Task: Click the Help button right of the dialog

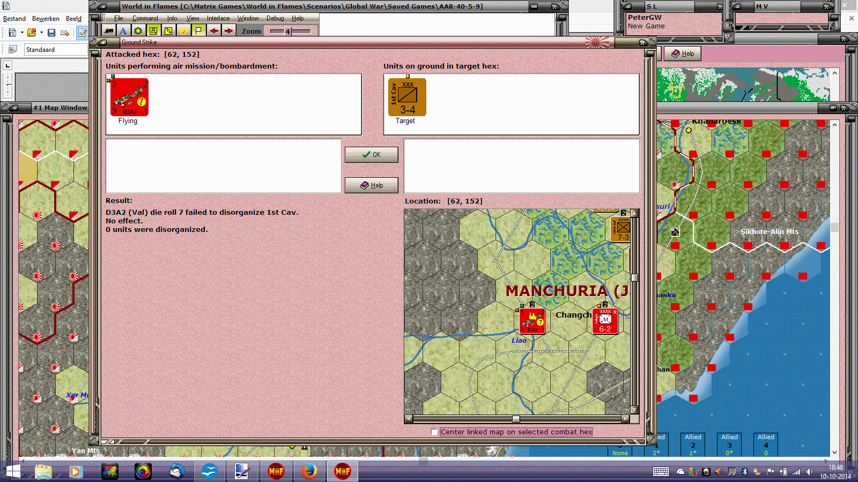Action: pyautogui.click(x=683, y=54)
